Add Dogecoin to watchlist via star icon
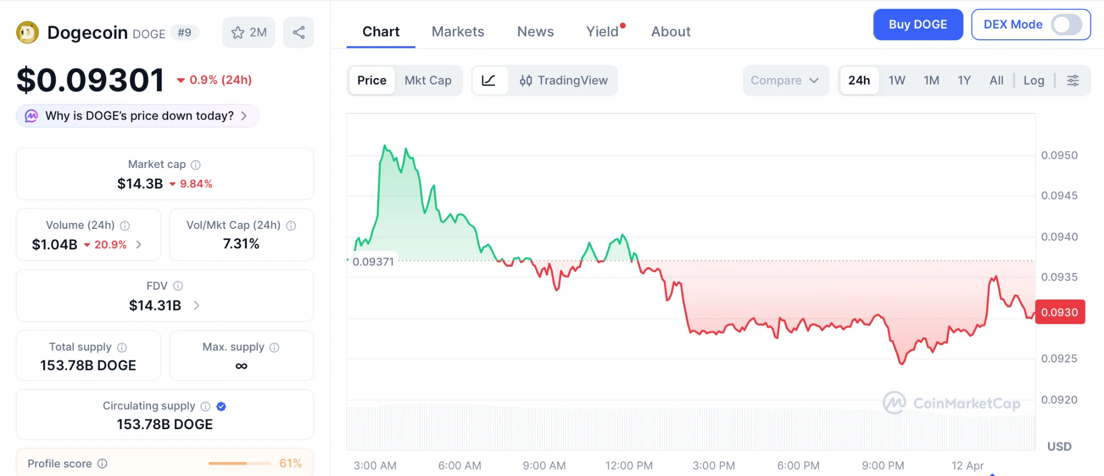The height and width of the screenshot is (476, 1104). point(237,32)
